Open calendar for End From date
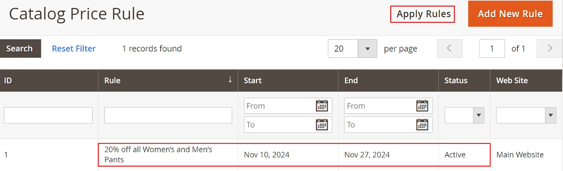The image size is (563, 171). (x=422, y=106)
